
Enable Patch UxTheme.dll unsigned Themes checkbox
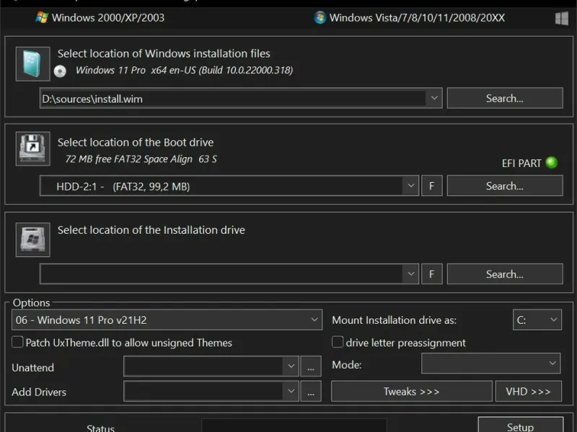(17, 342)
